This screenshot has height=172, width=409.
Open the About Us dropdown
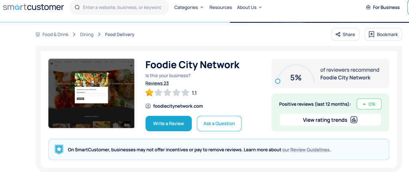pyautogui.click(x=249, y=8)
